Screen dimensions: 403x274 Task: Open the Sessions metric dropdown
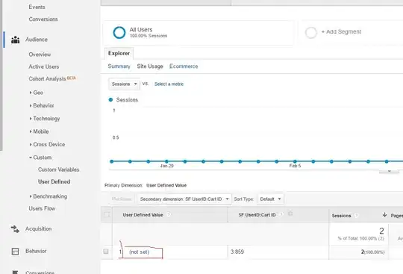tap(124, 84)
